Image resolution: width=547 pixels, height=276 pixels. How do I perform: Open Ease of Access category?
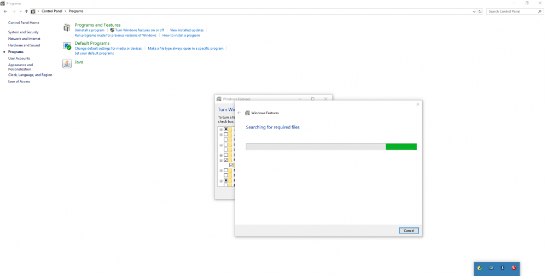(x=19, y=81)
